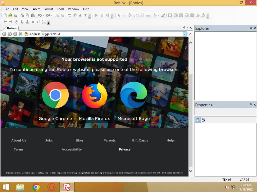Zoom camera in with inward arrows icon
257x192 pixels.
(x=38, y=22)
